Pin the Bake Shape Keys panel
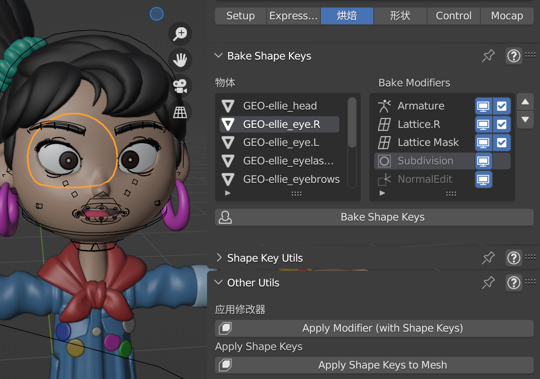This screenshot has width=540, height=379. [488, 55]
